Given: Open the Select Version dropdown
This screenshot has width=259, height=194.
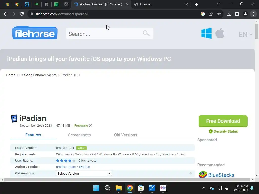Looking at the screenshot, I should pos(84,173).
